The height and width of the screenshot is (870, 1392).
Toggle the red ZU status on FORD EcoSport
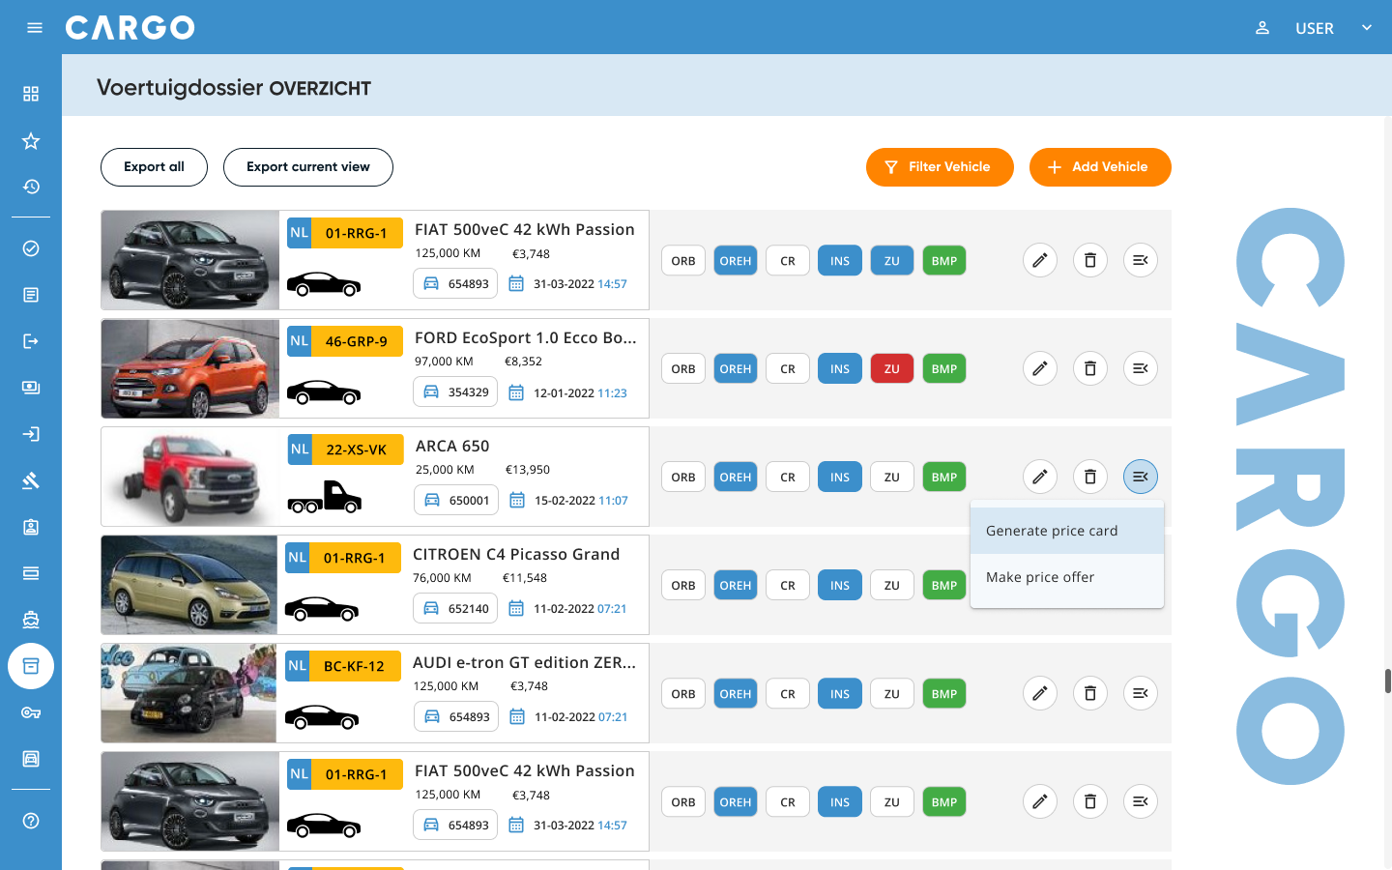[891, 368]
